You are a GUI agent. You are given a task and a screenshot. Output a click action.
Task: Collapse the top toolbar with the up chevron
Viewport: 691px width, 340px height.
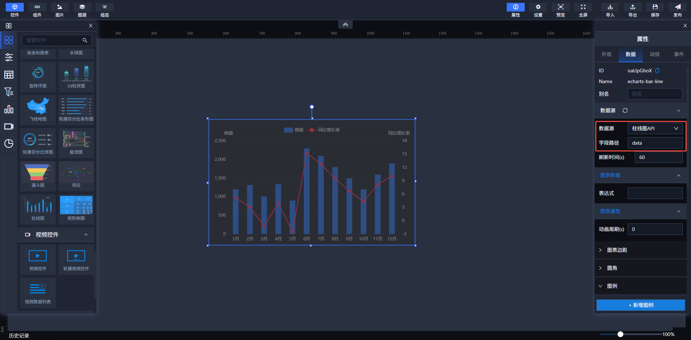[345, 24]
